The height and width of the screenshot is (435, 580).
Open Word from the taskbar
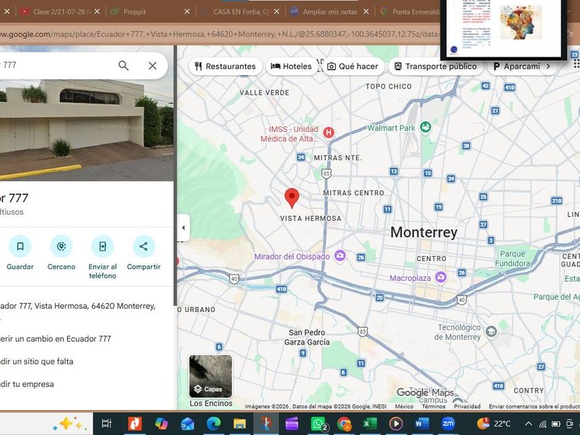[x=422, y=423]
